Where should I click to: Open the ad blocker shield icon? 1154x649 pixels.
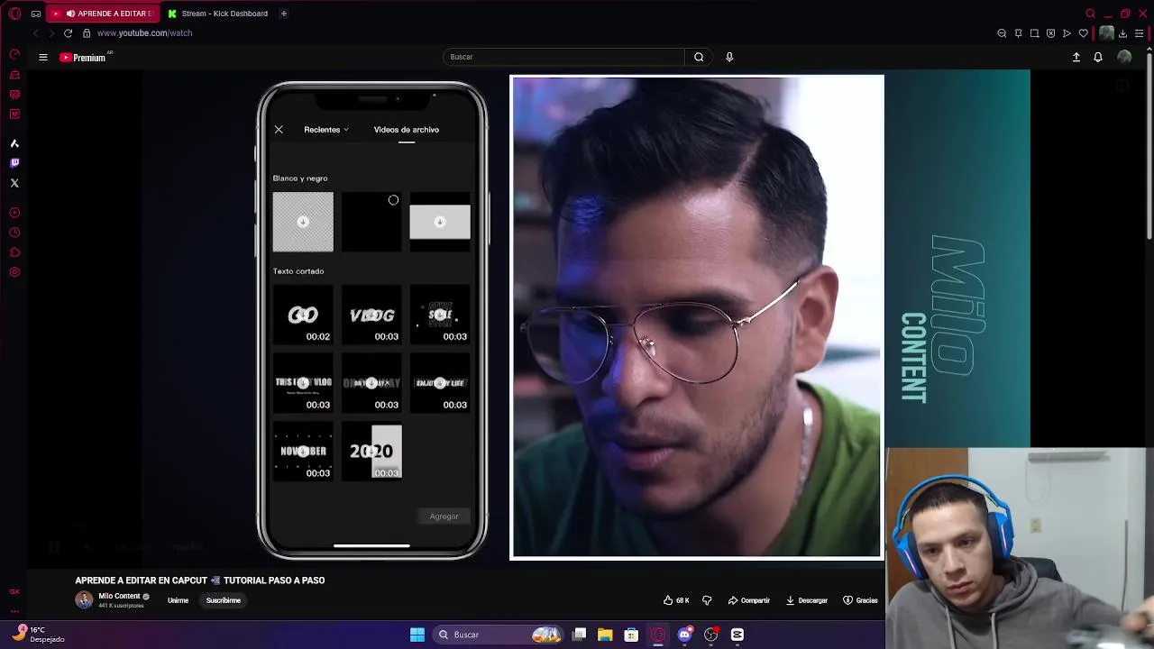point(1050,33)
